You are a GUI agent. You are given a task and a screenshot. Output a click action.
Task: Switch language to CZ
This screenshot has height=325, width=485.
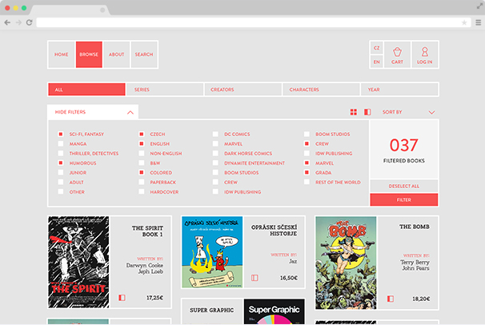pos(376,47)
